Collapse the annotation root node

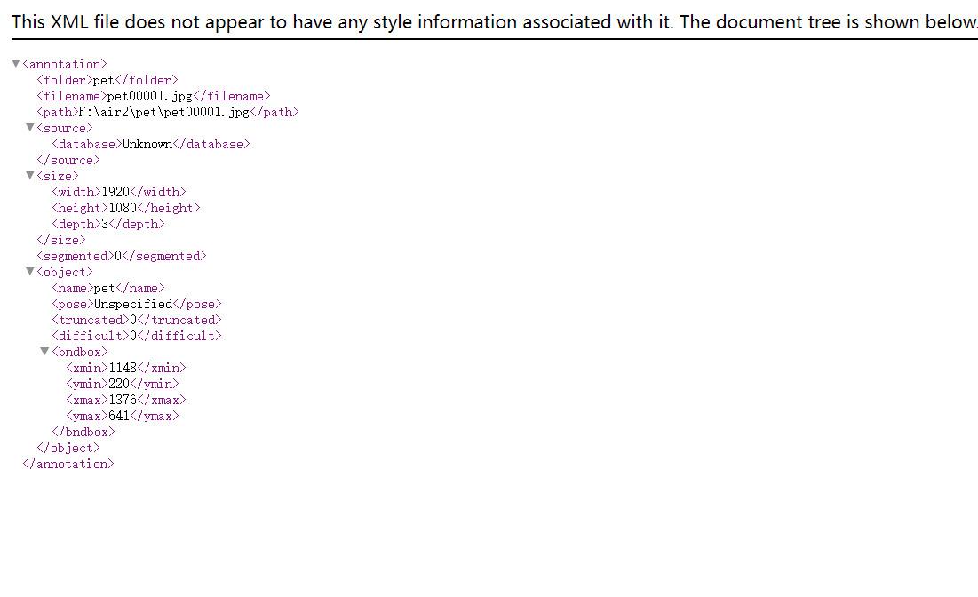point(16,63)
